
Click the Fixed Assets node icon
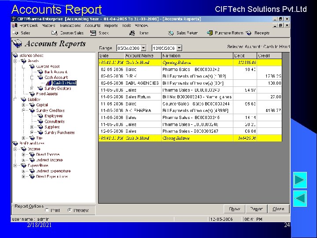coord(32,94)
